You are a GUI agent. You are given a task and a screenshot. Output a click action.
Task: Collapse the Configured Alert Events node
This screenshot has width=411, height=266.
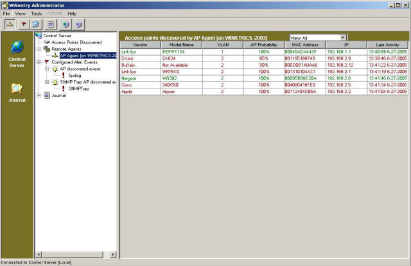pos(39,62)
